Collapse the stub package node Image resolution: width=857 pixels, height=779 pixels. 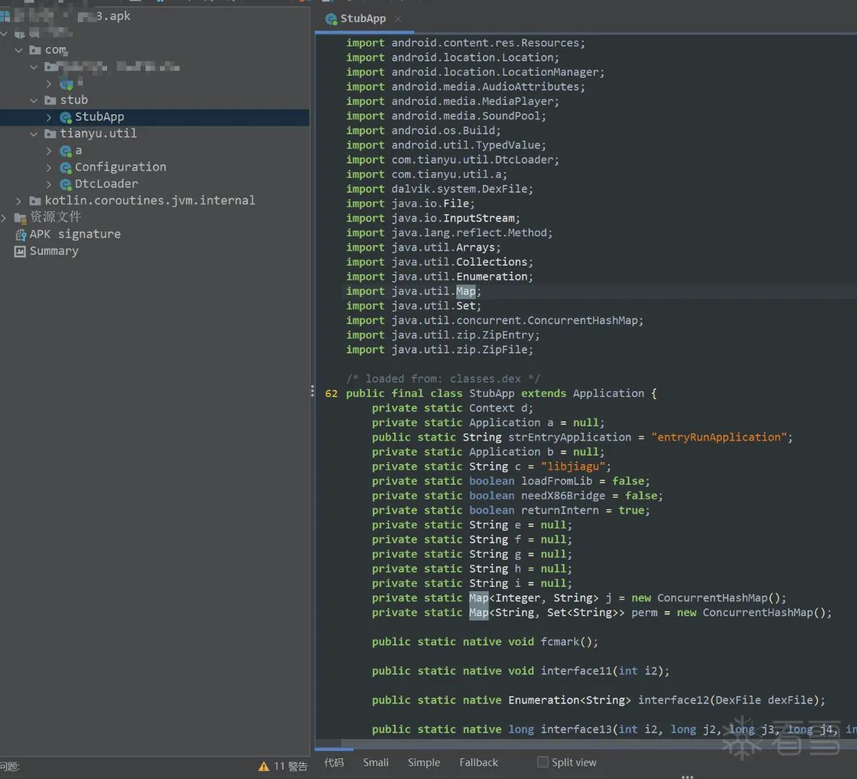point(34,100)
